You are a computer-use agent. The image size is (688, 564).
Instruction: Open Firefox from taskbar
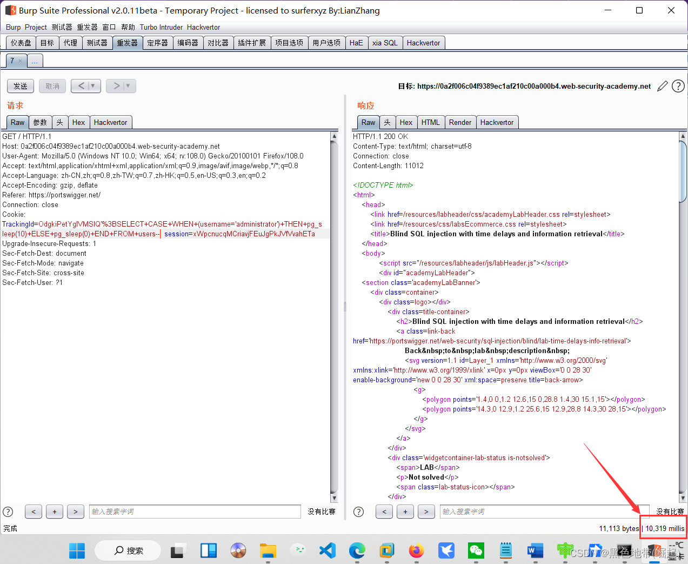416,550
